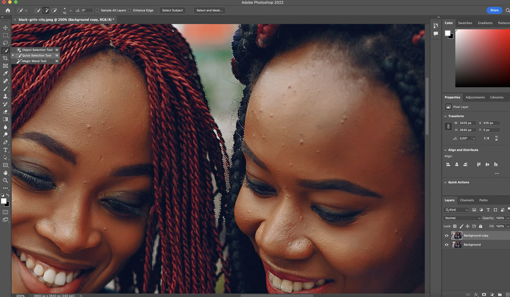Open the Opacity value dropdown
This screenshot has height=297, width=510.
(x=507, y=218)
